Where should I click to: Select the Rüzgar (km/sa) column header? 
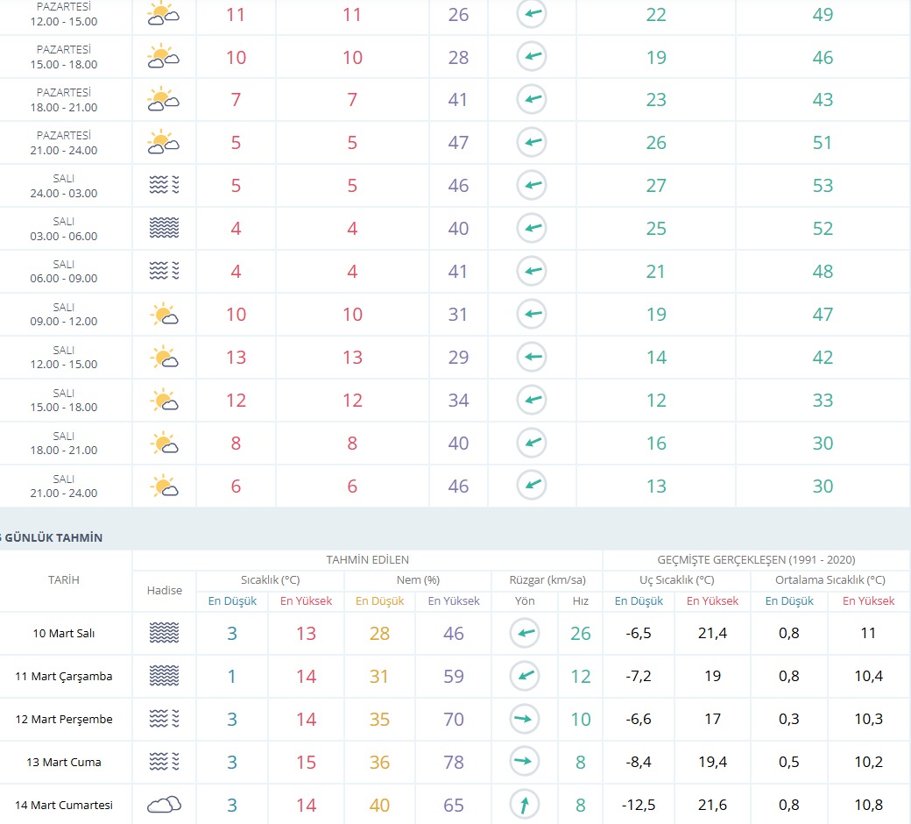pyautogui.click(x=547, y=579)
